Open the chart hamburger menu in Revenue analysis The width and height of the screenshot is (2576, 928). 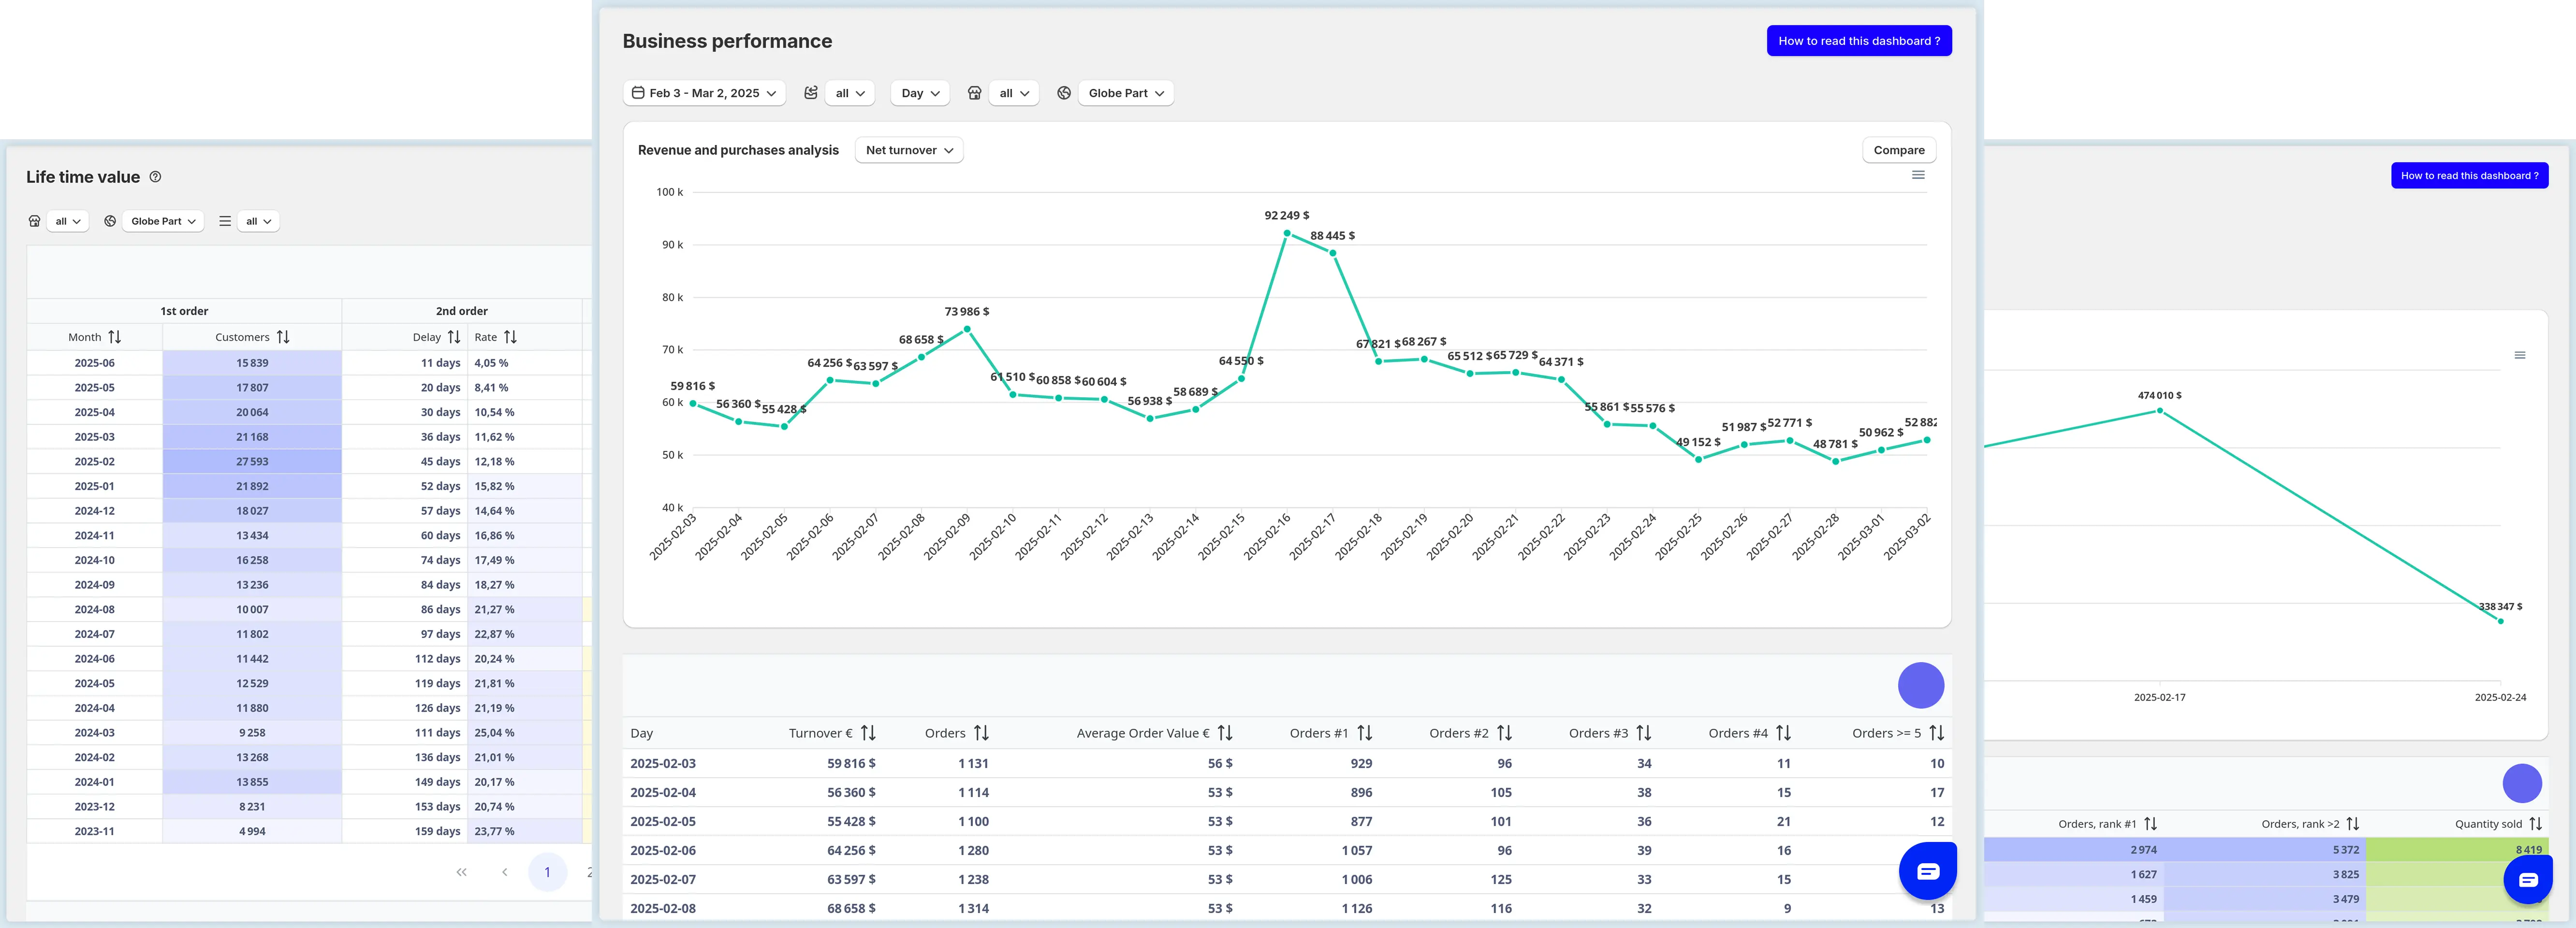(x=1918, y=175)
